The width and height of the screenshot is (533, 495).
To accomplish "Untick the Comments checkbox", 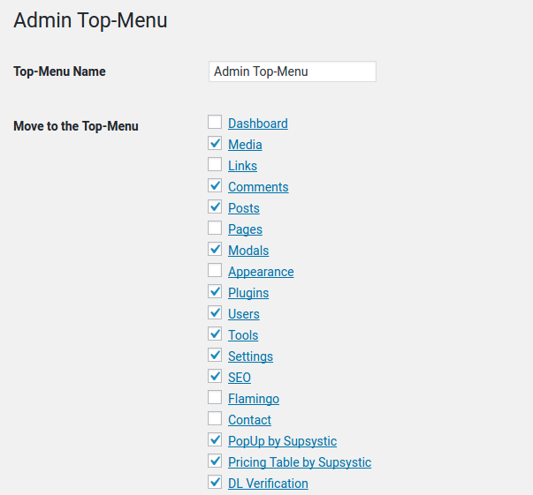I will pyautogui.click(x=215, y=185).
